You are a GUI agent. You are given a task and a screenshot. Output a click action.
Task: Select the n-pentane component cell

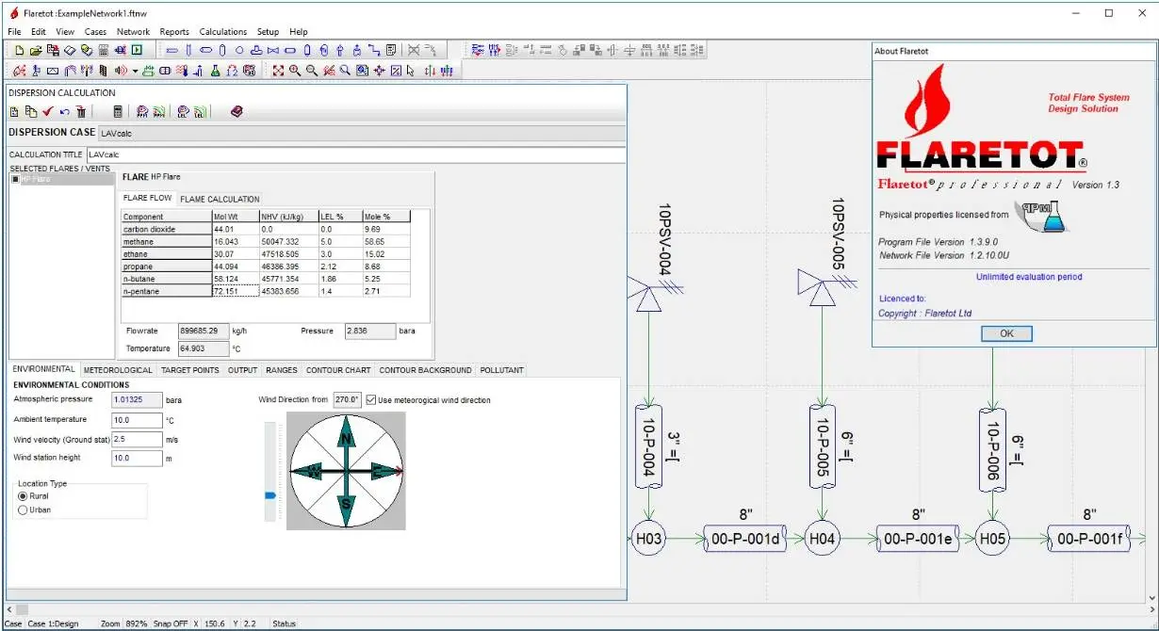pos(166,292)
